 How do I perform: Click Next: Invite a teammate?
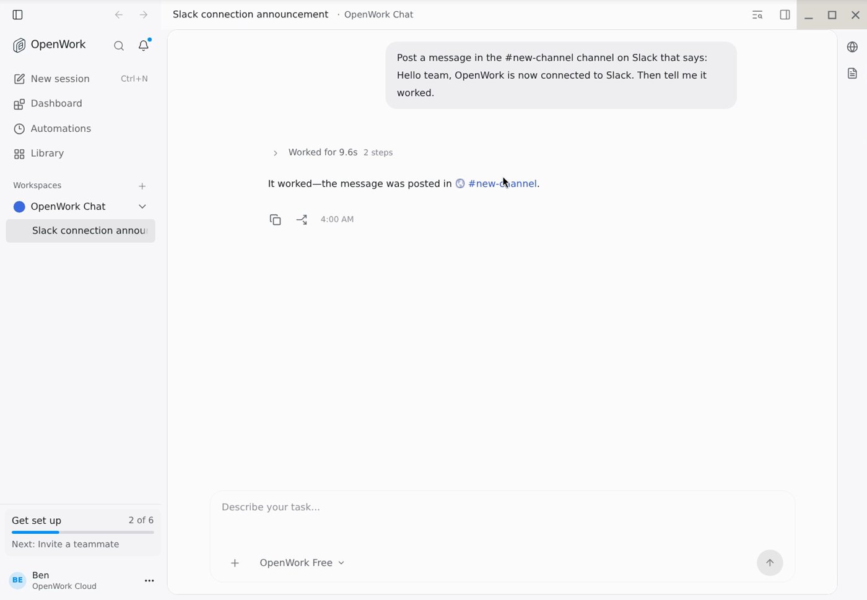click(x=66, y=544)
